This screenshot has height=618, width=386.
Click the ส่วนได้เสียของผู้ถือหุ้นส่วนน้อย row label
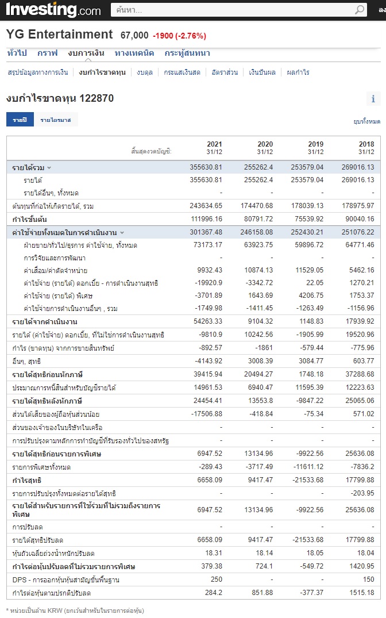tap(56, 414)
